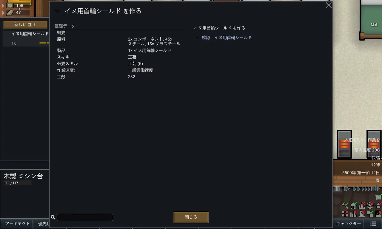Image resolution: width=382 pixels, height=229 pixels.
Task: Set game speed to triple fast-forward
Action: tap(366, 189)
